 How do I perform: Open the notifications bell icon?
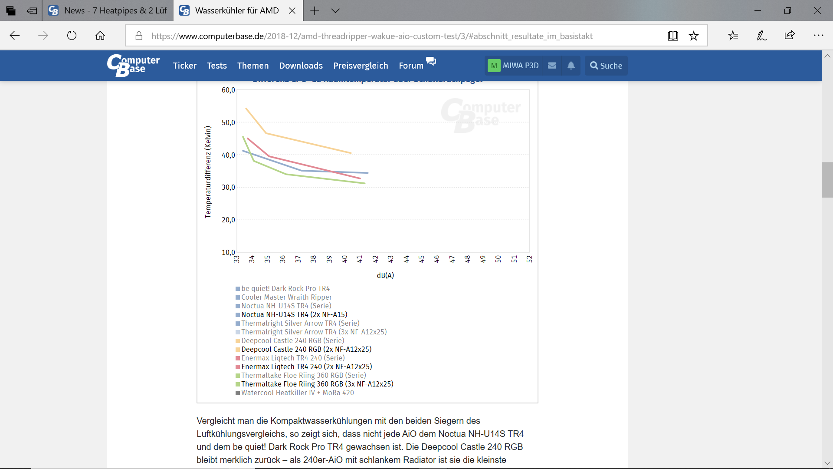(571, 66)
